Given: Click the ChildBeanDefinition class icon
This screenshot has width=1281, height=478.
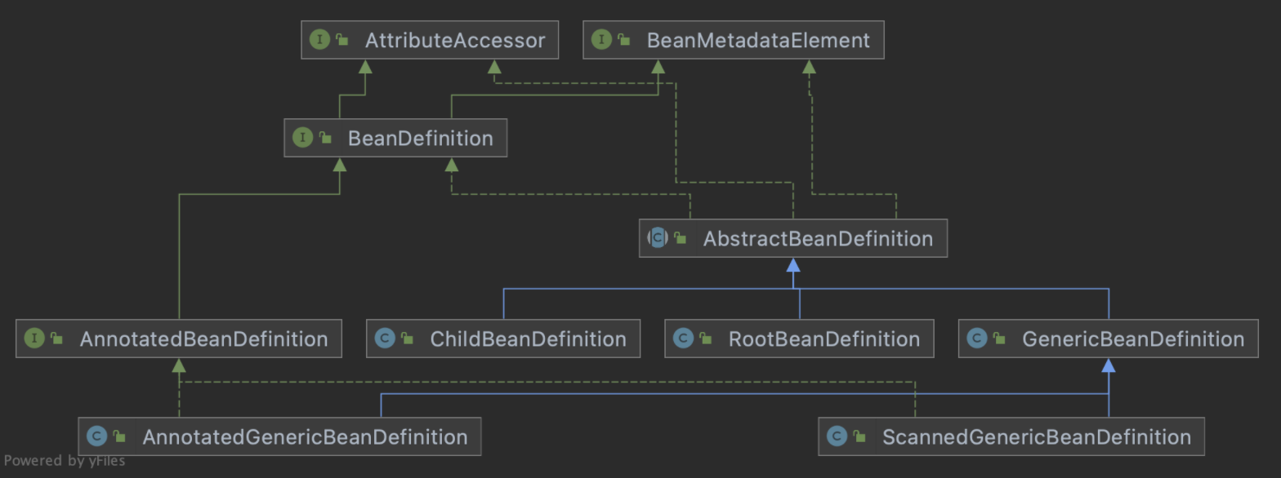Looking at the screenshot, I should point(385,339).
